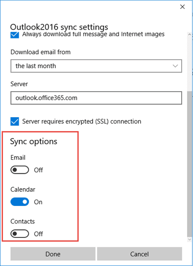Open the Download email from dropdown
The width and height of the screenshot is (193, 266).
point(96,66)
